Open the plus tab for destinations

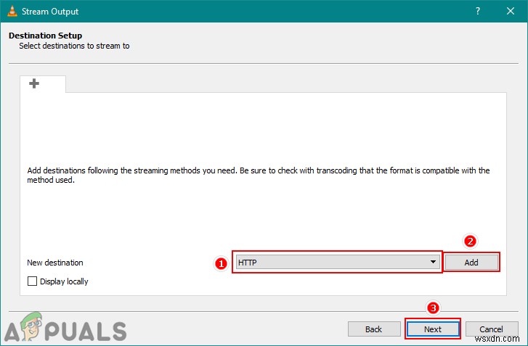pos(42,83)
